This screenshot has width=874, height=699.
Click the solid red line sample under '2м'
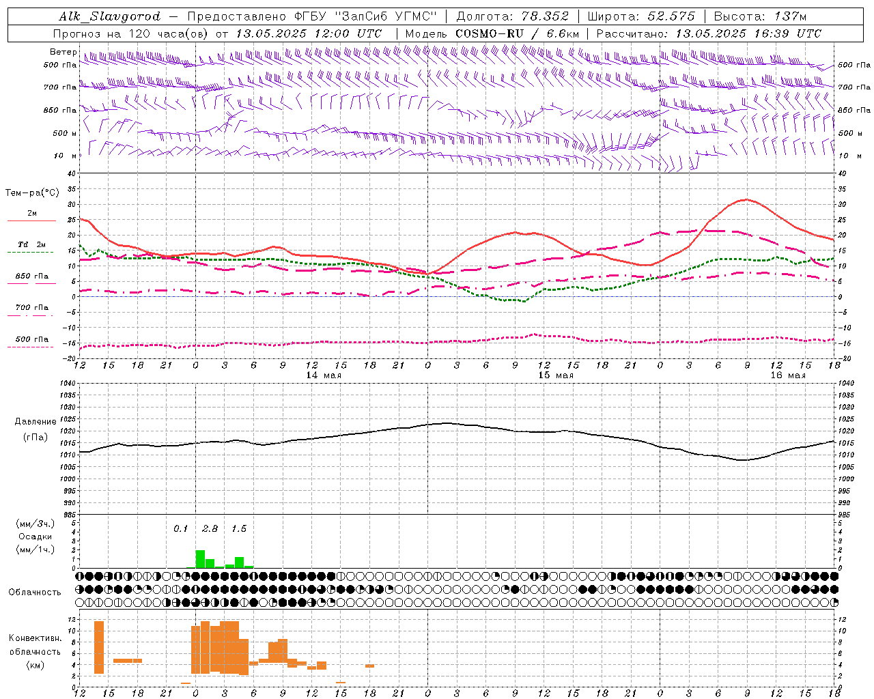coord(31,221)
